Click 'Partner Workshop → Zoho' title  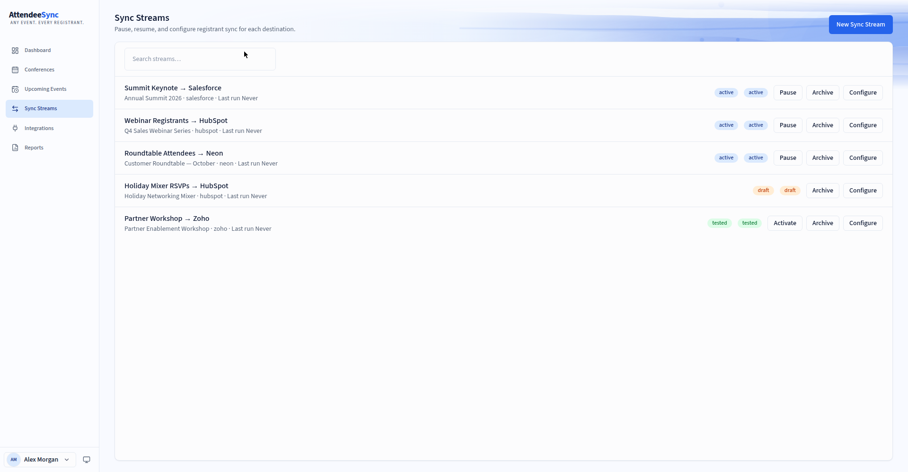point(167,219)
